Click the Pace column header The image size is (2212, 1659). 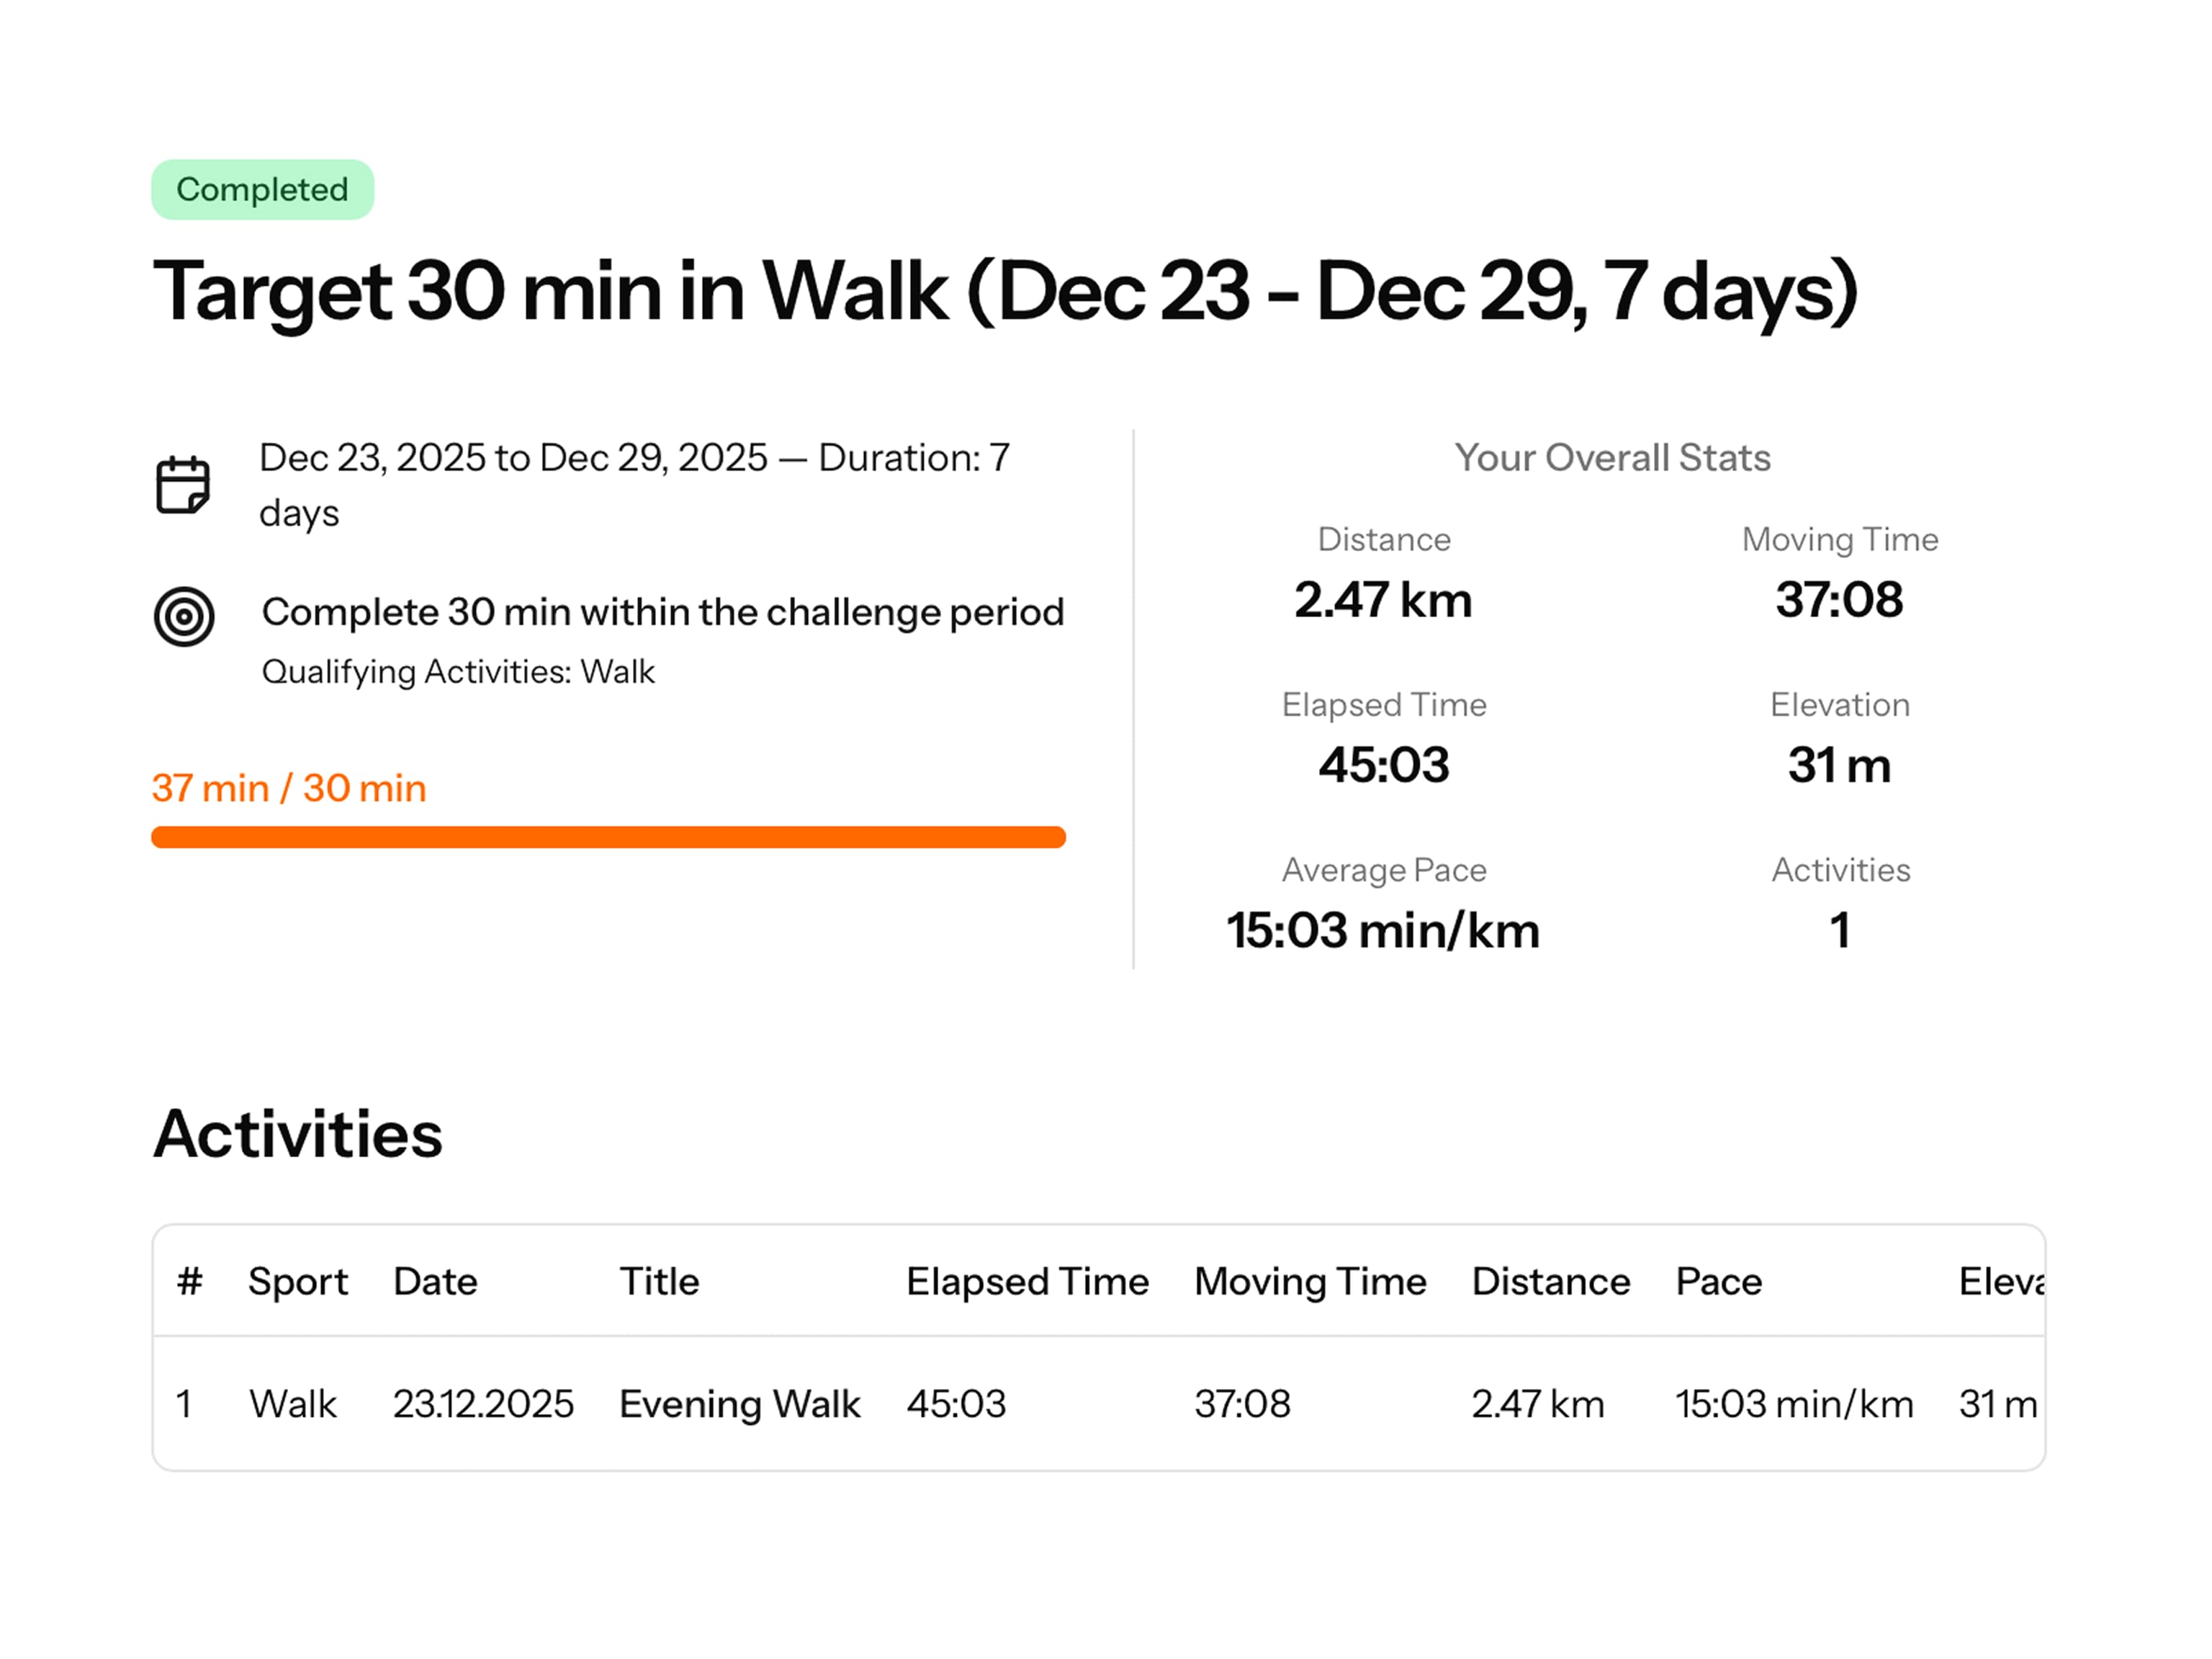coord(1718,1281)
